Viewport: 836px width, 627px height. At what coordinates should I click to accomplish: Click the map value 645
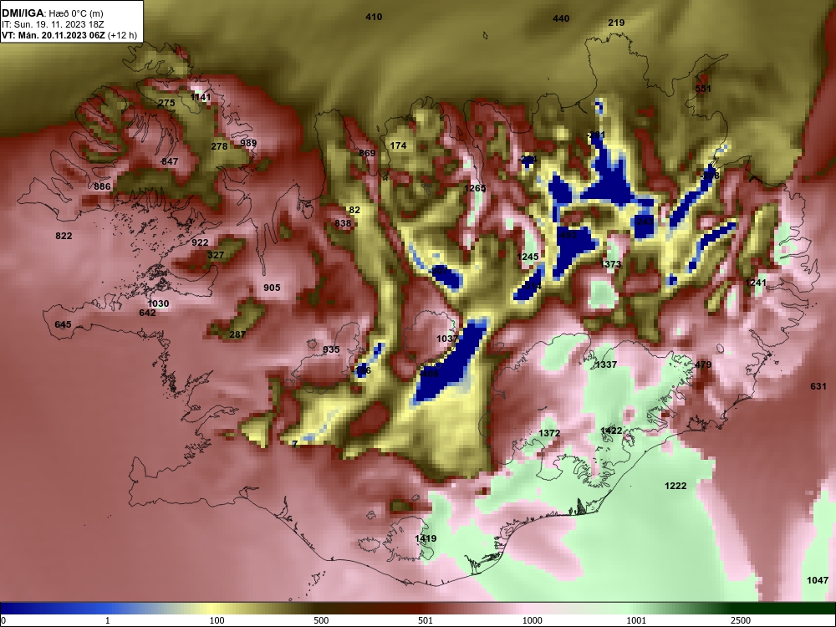(x=63, y=324)
